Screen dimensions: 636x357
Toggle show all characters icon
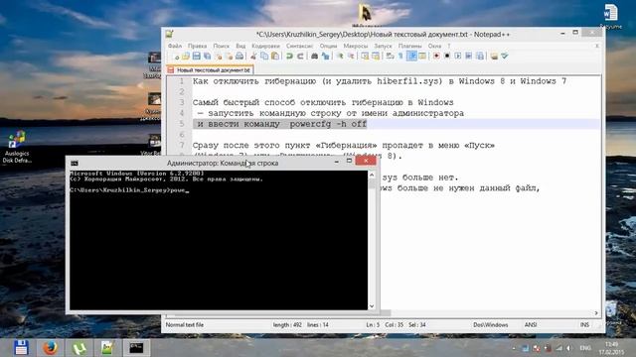click(x=400, y=57)
